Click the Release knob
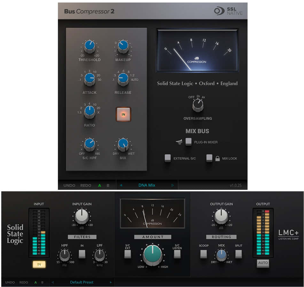Screen dimensions: 304x287 [123, 79]
